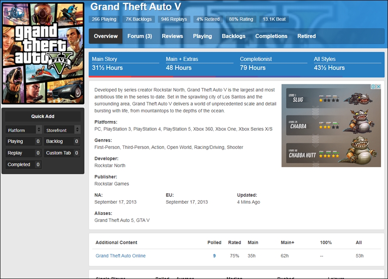Click the Aliases text Grand Theft Auto 5, GTA V
This screenshot has width=388, height=279.
pos(122,220)
